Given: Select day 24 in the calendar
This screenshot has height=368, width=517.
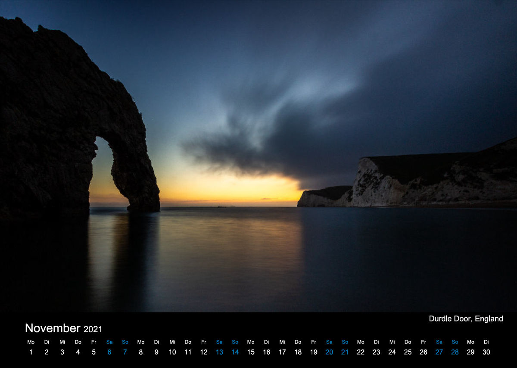Looking at the screenshot, I should click(392, 352).
